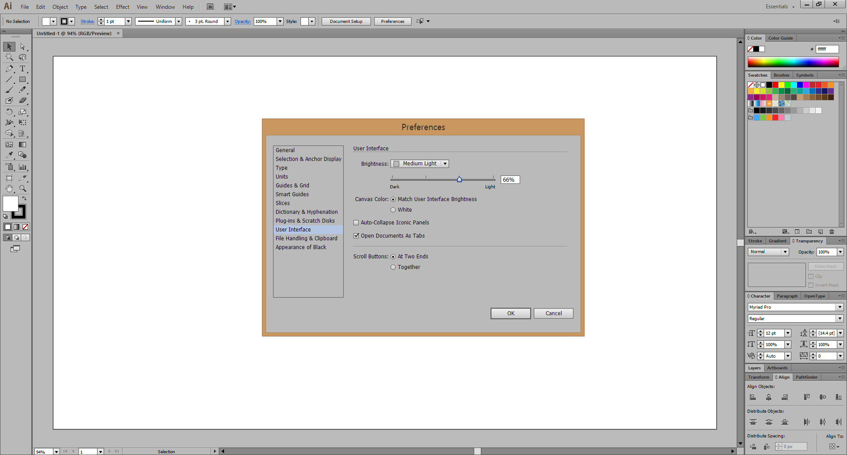
Task: Switch to the Brushes tab
Action: coord(781,75)
